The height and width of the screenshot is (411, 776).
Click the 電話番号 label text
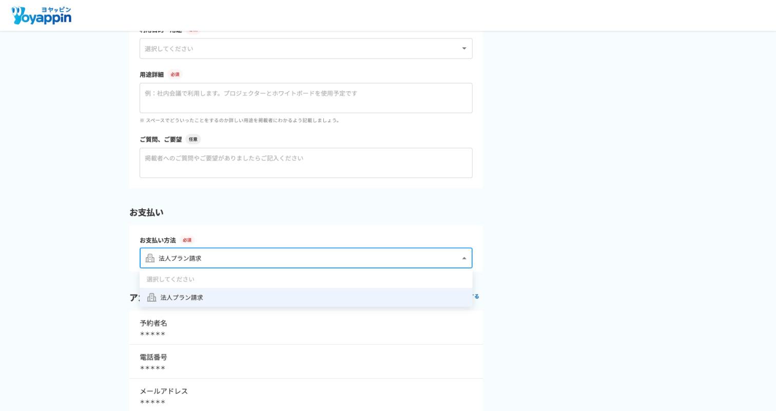153,357
